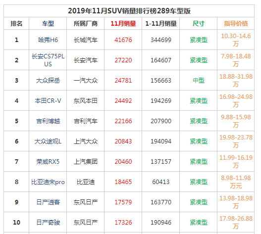Viewport: 261px width, 234px height.
Task: Open the '日产逍客' model link
Action: [x=48, y=202]
